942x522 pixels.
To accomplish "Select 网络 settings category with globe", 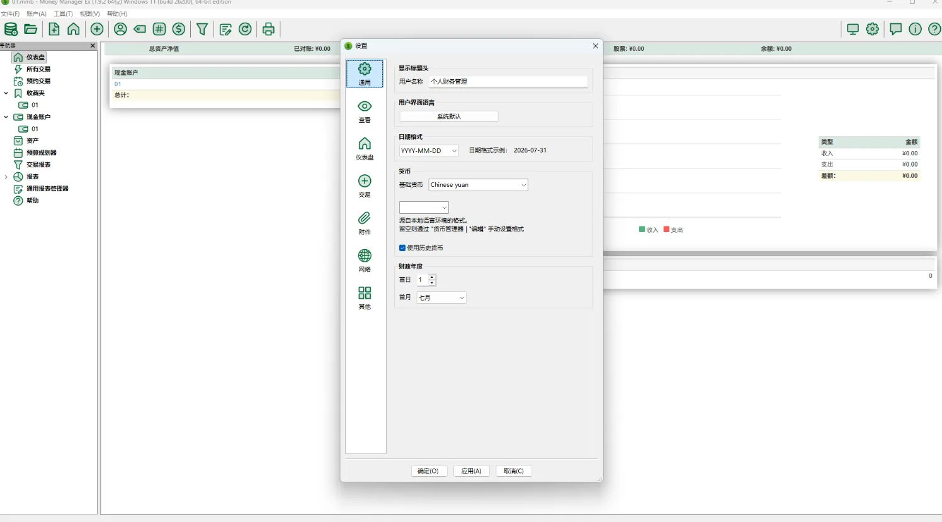I will tap(365, 261).
